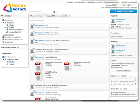
Task: Click Glisser & déposer des fichiers zone
Action: tap(123, 82)
